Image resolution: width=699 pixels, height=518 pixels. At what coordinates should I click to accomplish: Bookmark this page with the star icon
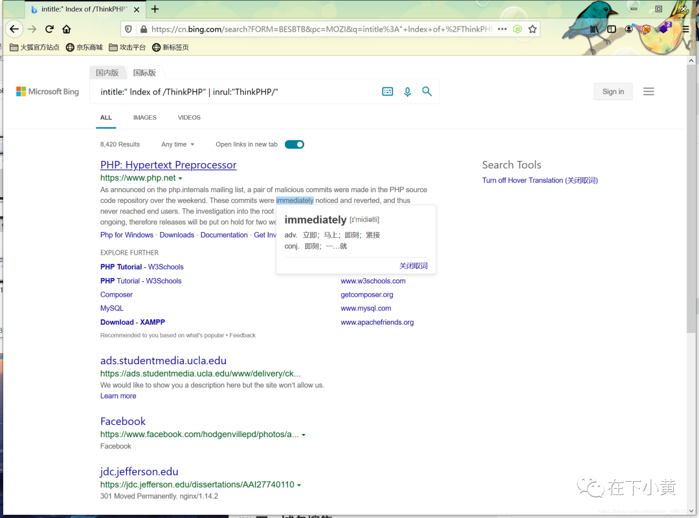tap(532, 29)
